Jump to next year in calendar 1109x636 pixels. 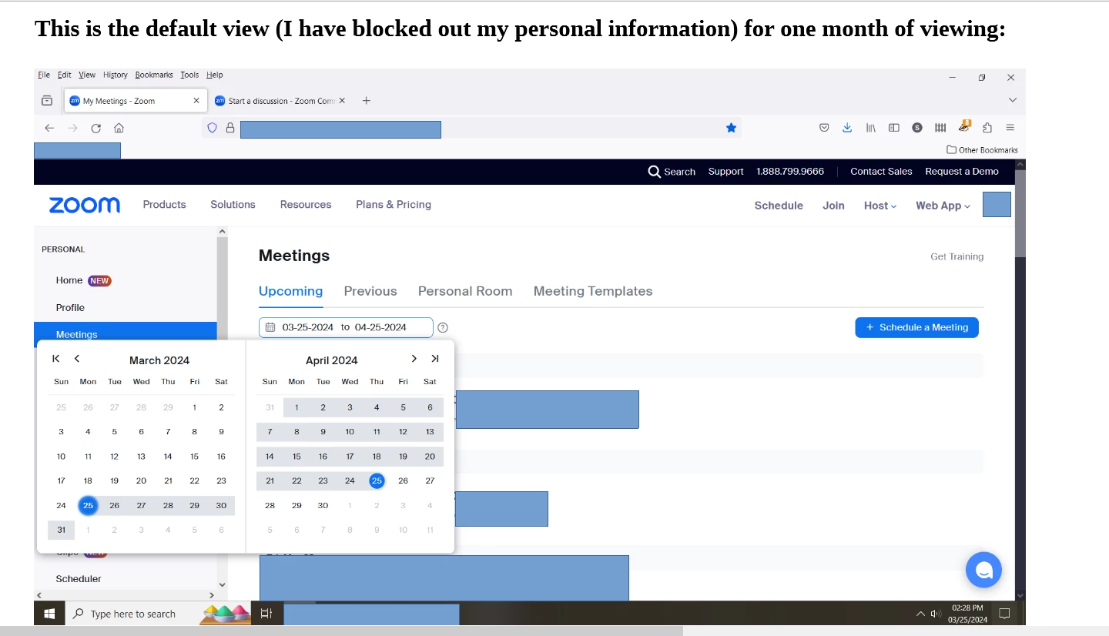coord(435,359)
